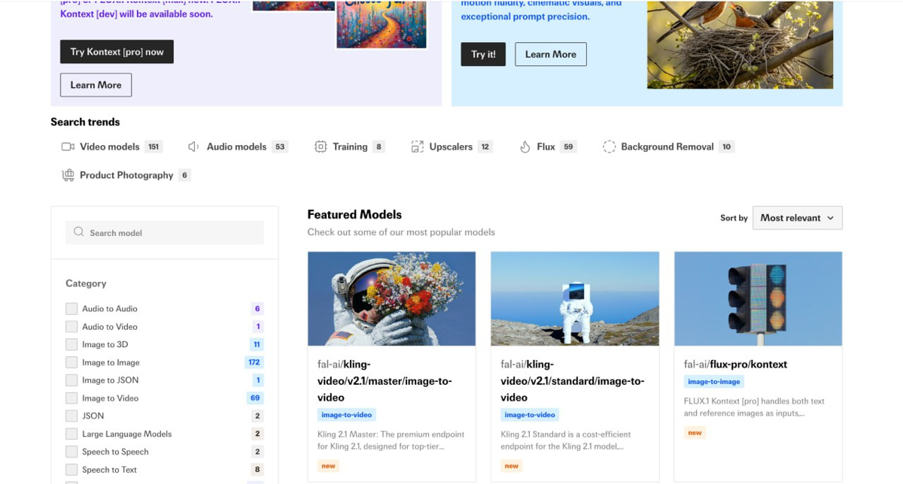This screenshot has width=903, height=484.
Task: Select the Flux search trend
Action: click(548, 147)
